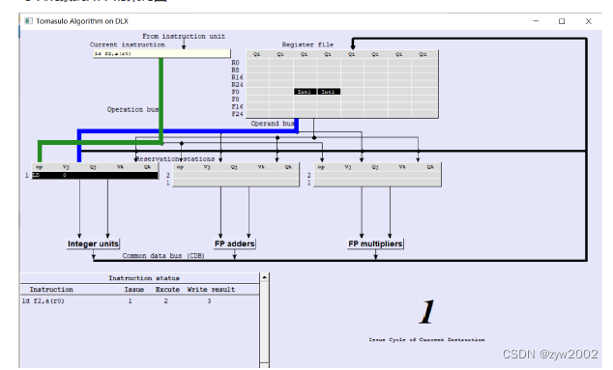Click the Write result value '3'

pyautogui.click(x=209, y=301)
